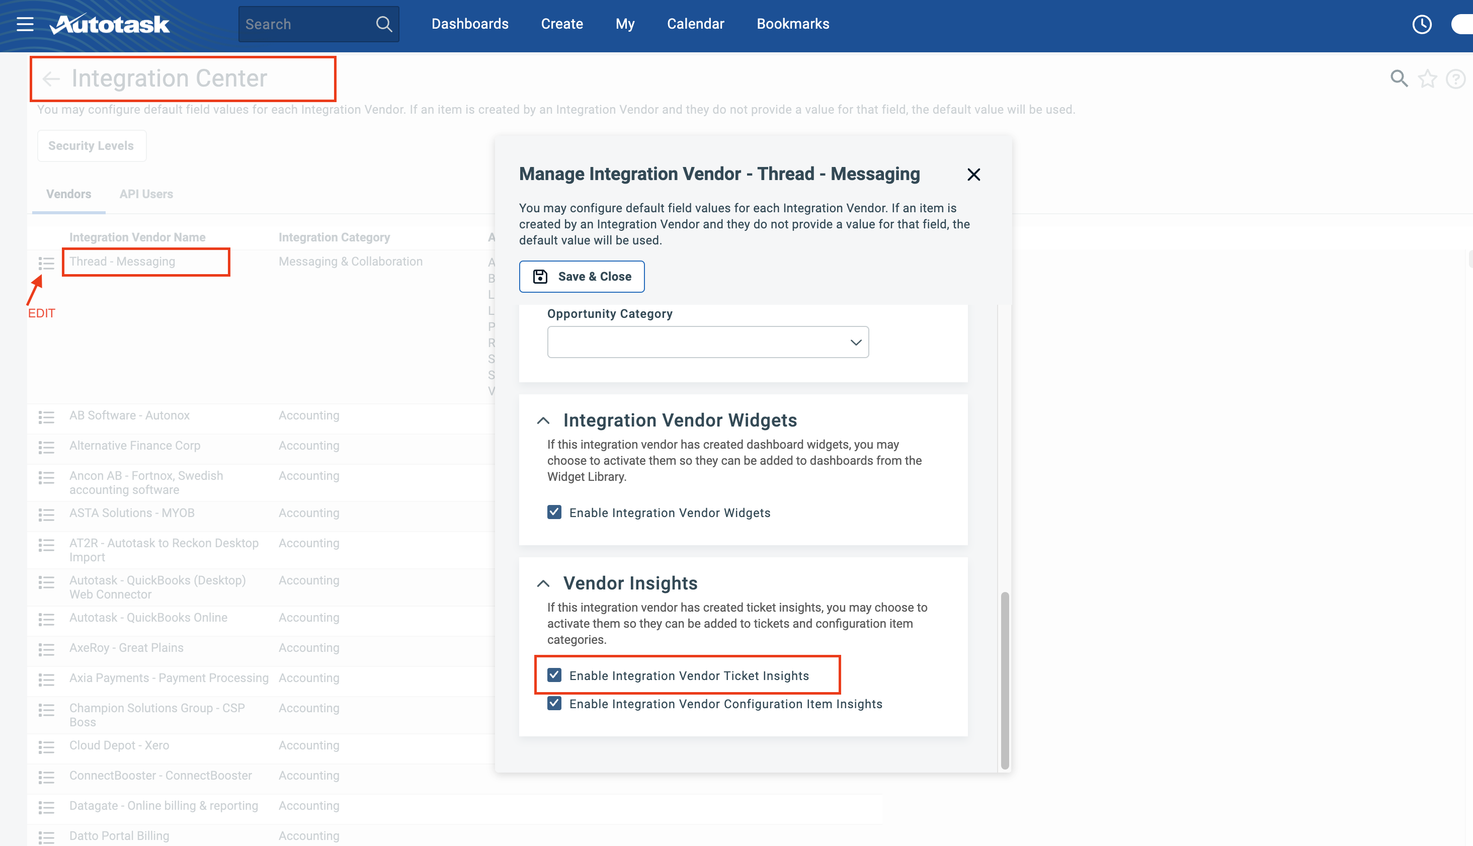Open the Calendar menu

coord(695,24)
